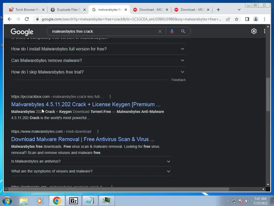Open Windows Start menu orb
274x206 pixels.
coord(7,201)
